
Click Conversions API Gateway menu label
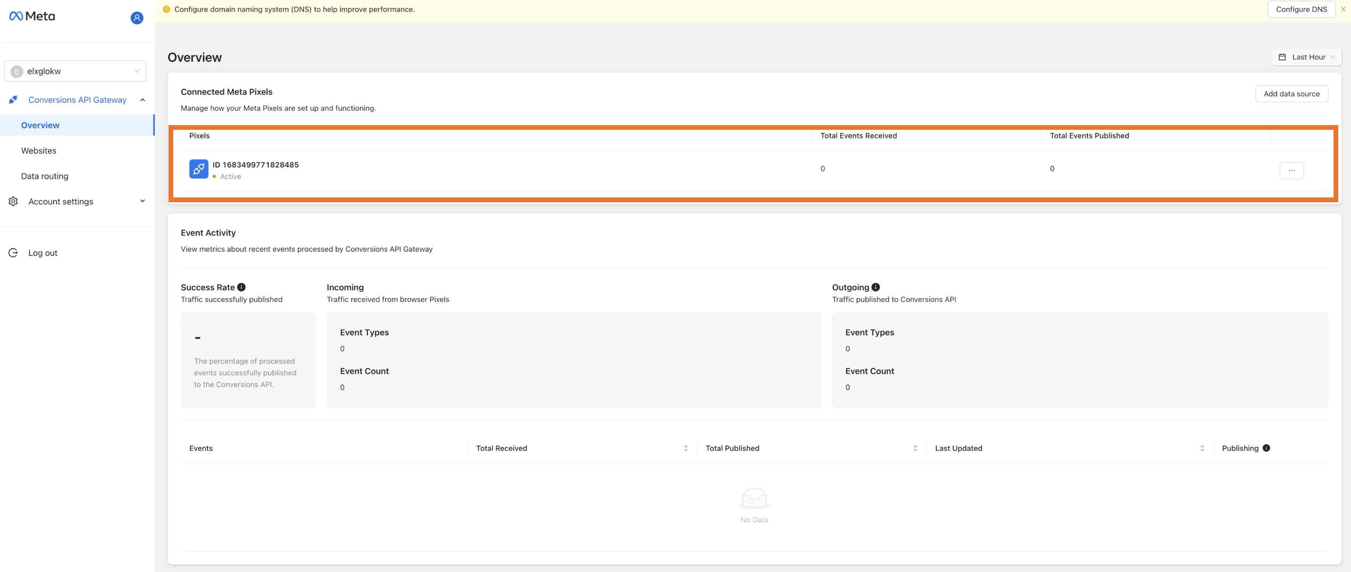(77, 100)
